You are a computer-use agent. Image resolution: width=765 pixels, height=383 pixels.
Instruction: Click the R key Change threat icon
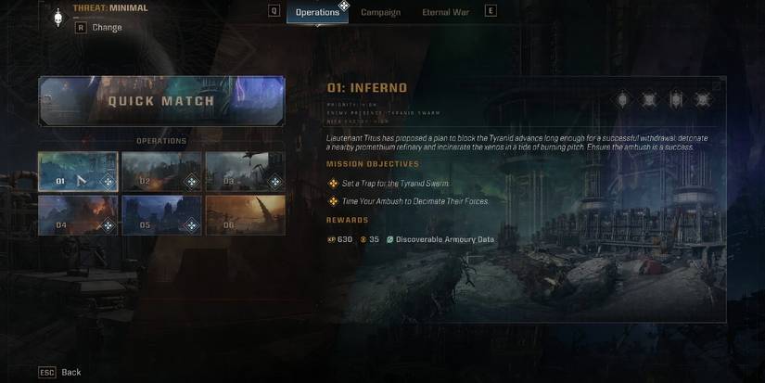pos(81,27)
